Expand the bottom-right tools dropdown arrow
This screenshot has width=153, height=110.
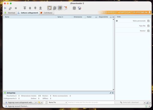point(150,102)
